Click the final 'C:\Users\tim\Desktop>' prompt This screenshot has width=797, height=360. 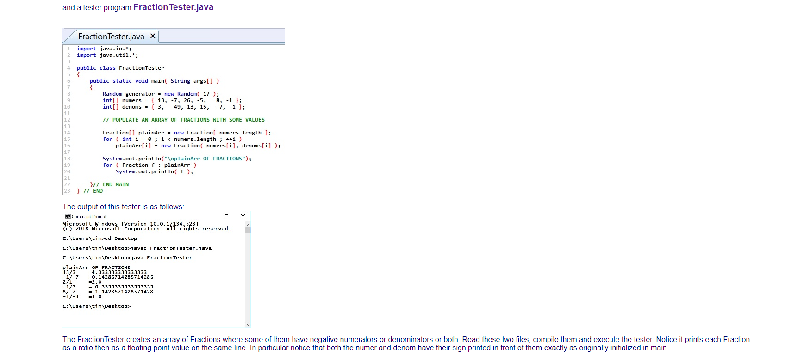click(96, 306)
